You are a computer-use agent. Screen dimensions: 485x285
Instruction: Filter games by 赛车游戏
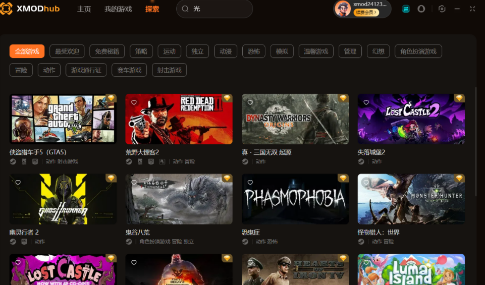(129, 70)
